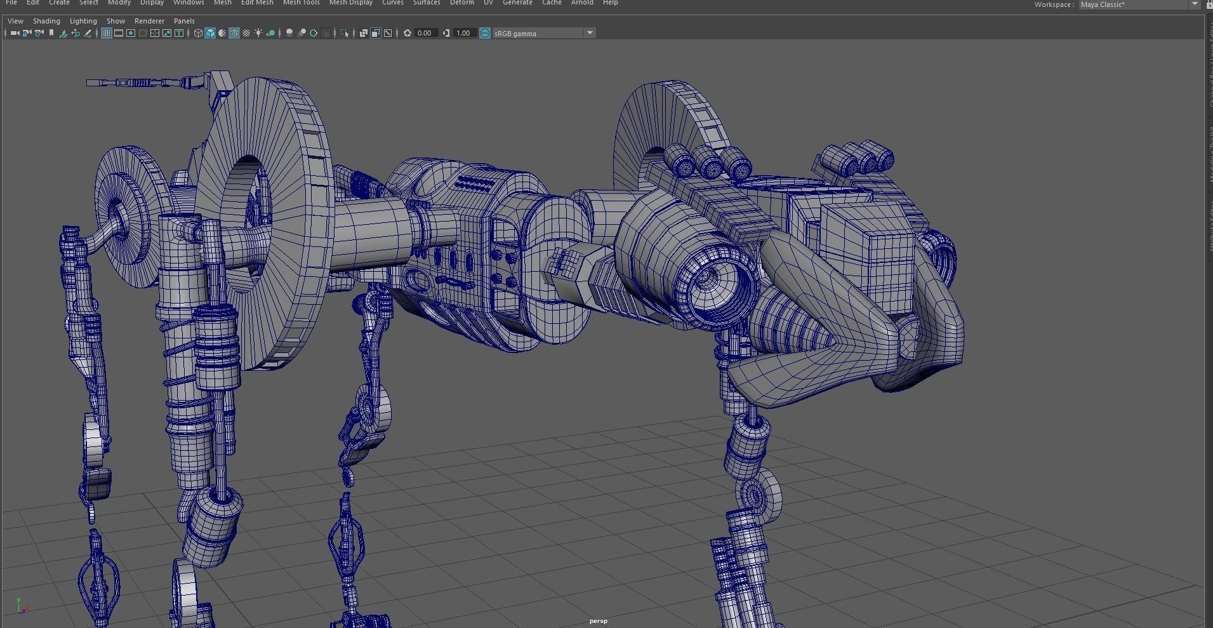Click the Isolate Select icon

(x=345, y=33)
